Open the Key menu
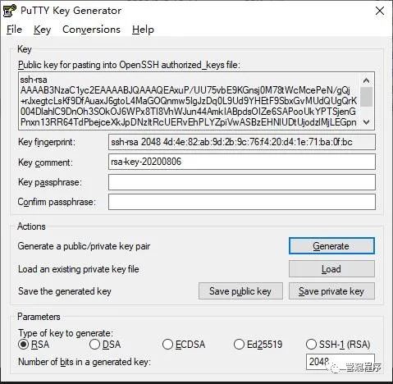393x384 pixels. (x=42, y=30)
